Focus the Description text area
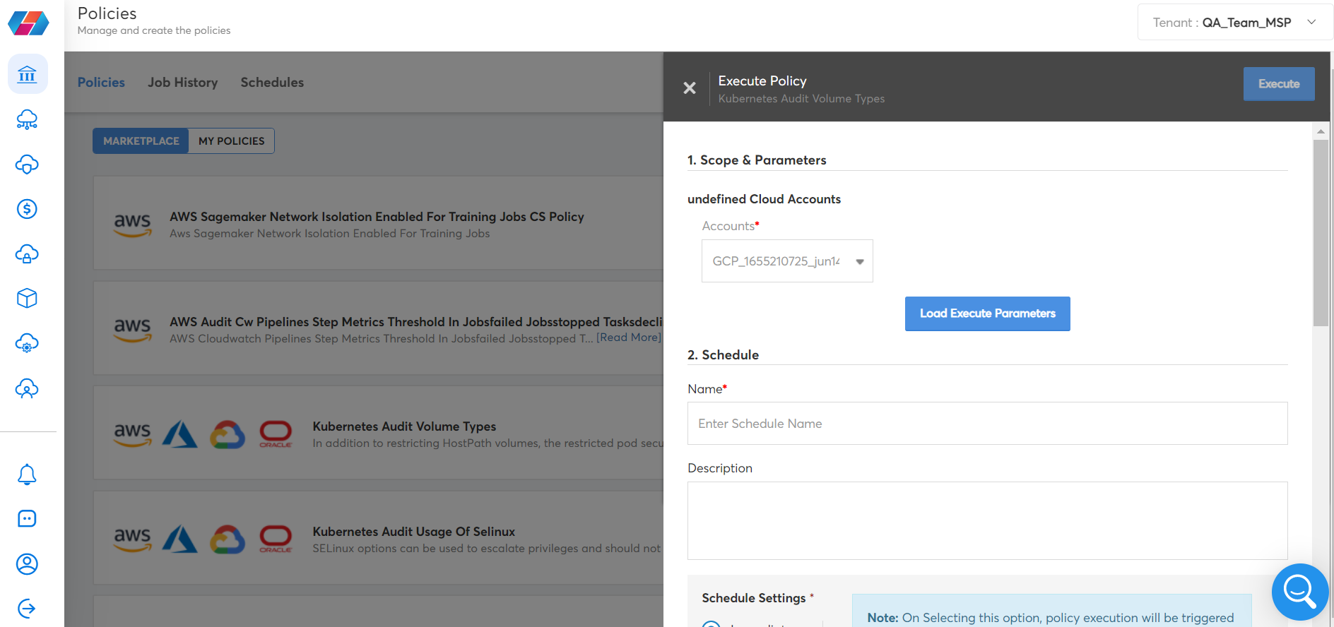 987,521
